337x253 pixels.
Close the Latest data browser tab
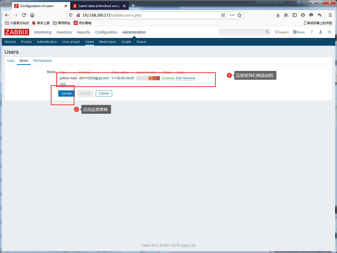(x=124, y=6)
